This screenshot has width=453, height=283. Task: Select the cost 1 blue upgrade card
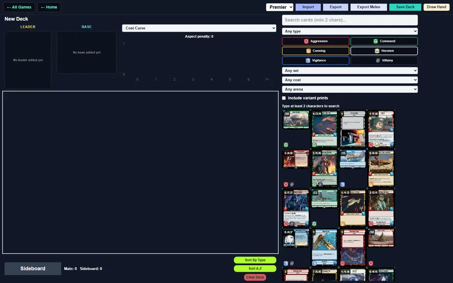pos(324,247)
